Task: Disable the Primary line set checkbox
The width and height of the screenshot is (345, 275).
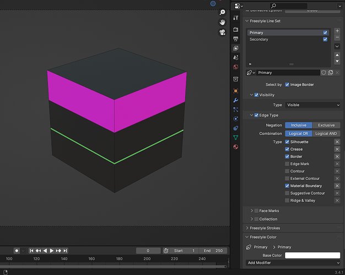Action: click(x=325, y=33)
